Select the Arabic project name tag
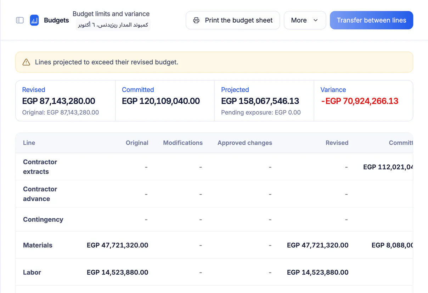Screen dimensions: 428x293 tap(113, 25)
